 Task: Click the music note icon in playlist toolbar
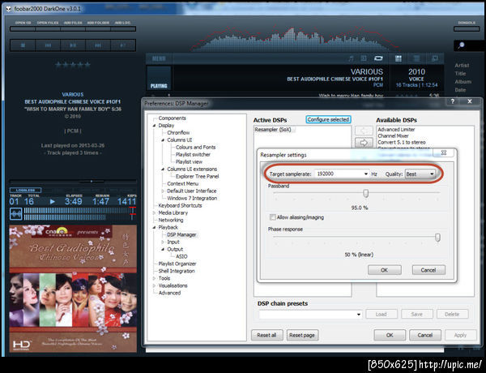(x=351, y=58)
